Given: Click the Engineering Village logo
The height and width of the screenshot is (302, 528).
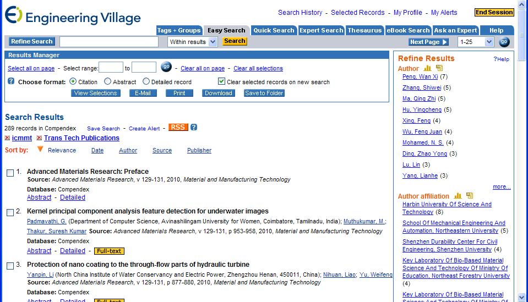Looking at the screenshot, I should pos(73,16).
